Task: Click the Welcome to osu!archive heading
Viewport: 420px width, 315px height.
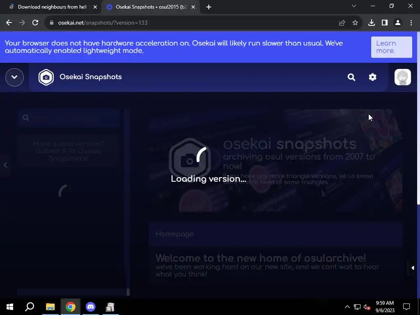Action: tap(260, 258)
